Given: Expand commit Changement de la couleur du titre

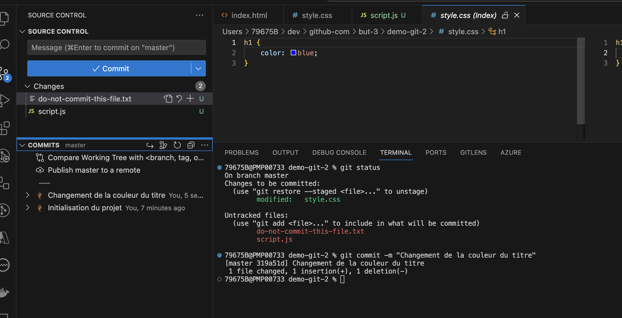Looking at the screenshot, I should point(27,195).
